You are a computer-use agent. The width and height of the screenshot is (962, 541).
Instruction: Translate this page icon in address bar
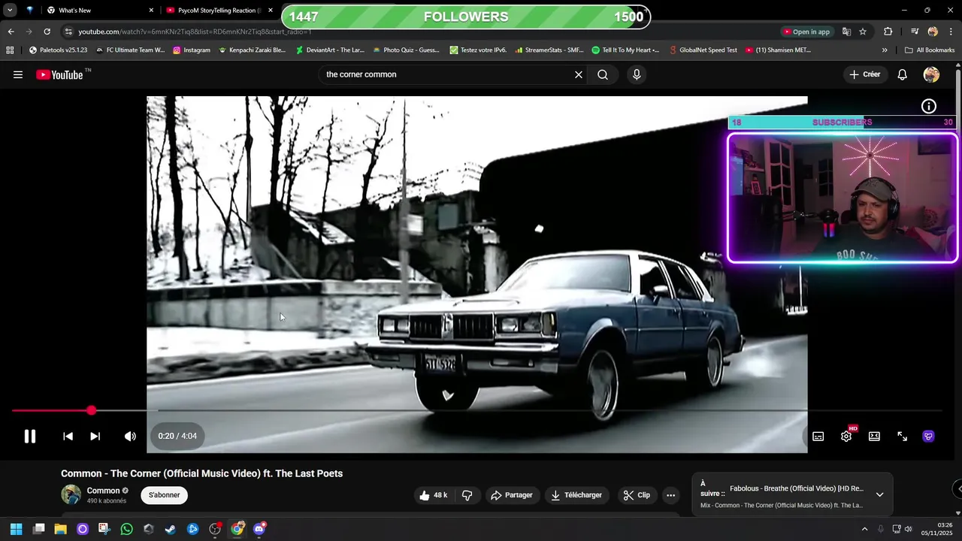click(x=846, y=32)
